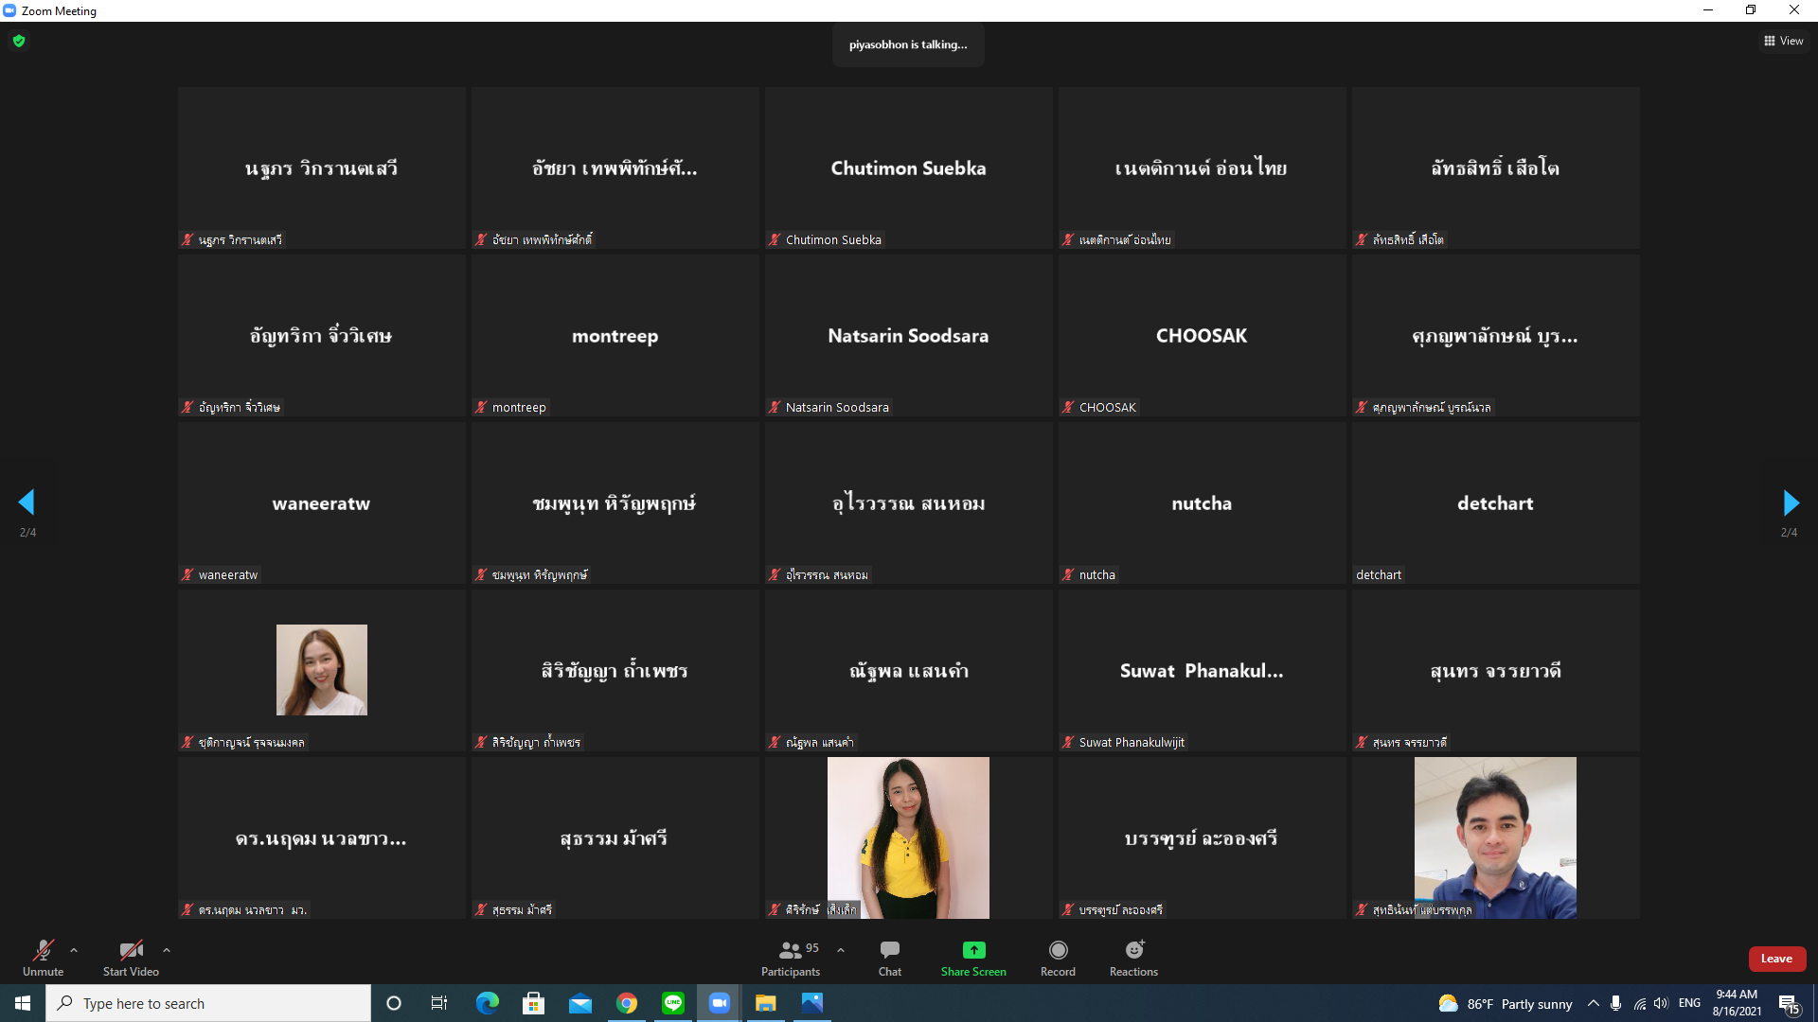Open LINE app from taskbar
Image resolution: width=1818 pixels, height=1022 pixels.
[673, 1003]
